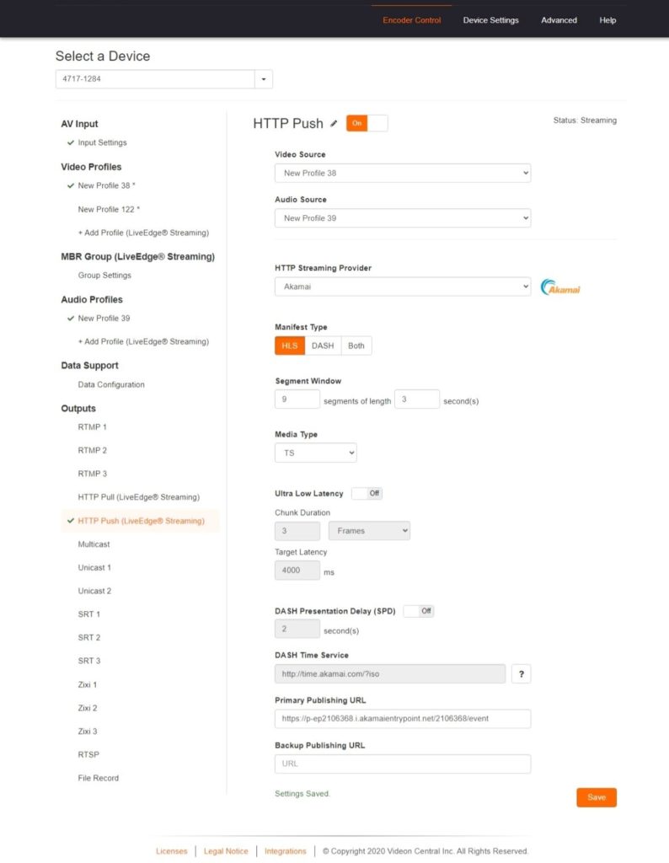669x863 pixels.
Task: Switch to Device Settings
Action: click(x=491, y=19)
